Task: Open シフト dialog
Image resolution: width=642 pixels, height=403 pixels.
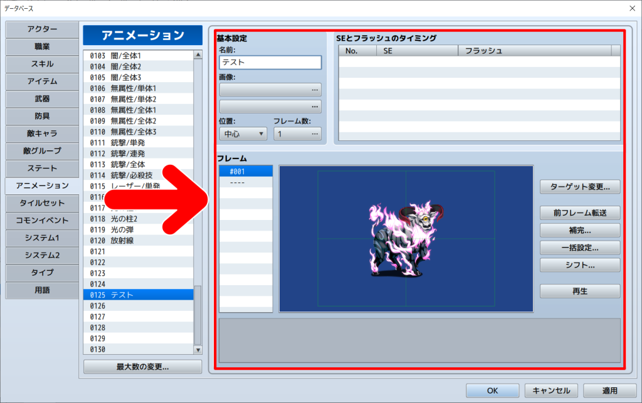Action: click(580, 265)
